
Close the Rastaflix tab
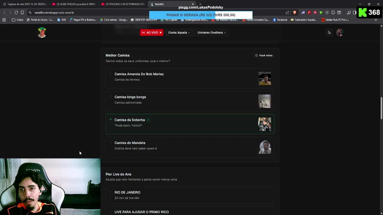pos(193,4)
